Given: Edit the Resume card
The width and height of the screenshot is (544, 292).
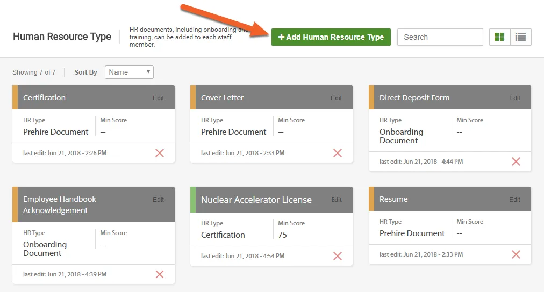Looking at the screenshot, I should tap(514, 200).
